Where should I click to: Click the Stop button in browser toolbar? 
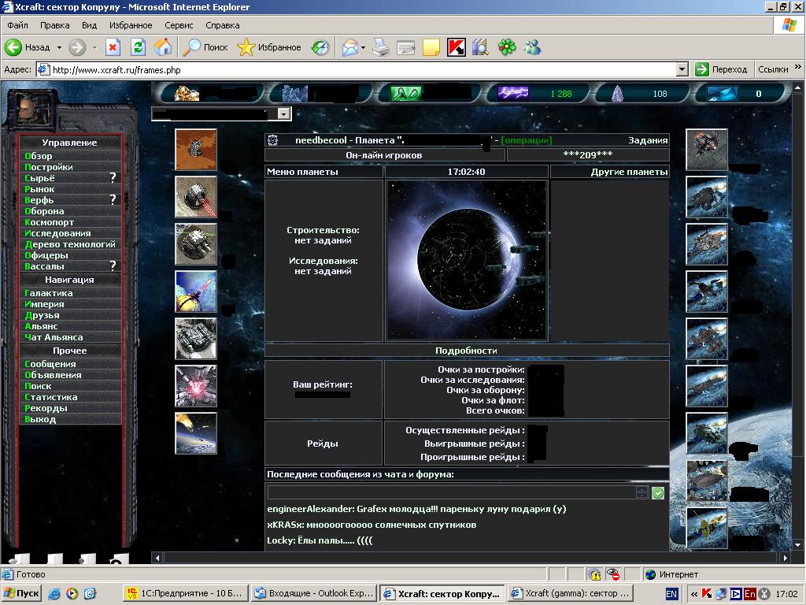(113, 47)
